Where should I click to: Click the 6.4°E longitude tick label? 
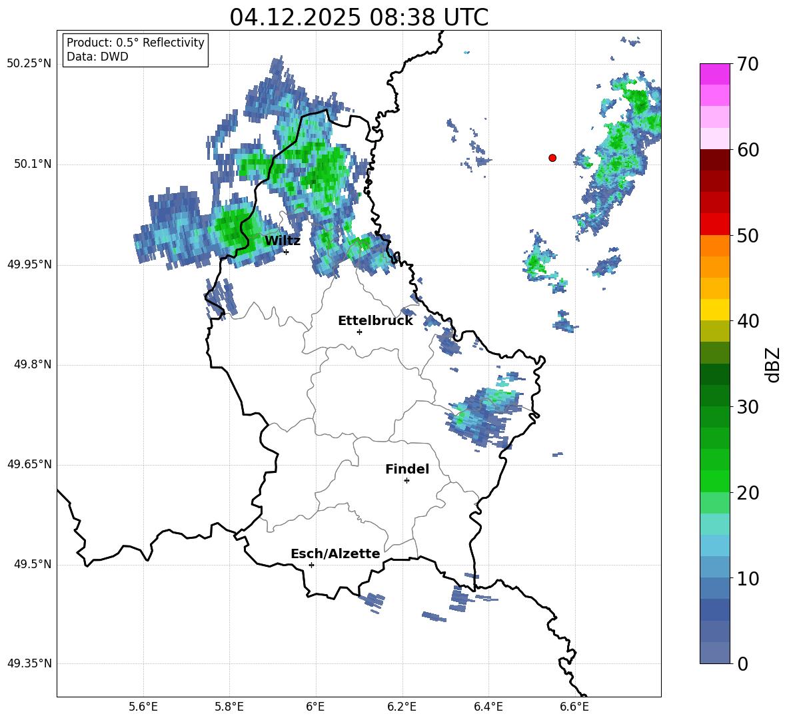pos(488,707)
